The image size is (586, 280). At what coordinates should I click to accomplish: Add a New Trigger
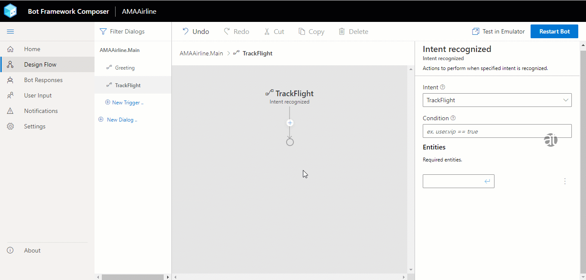coord(125,103)
